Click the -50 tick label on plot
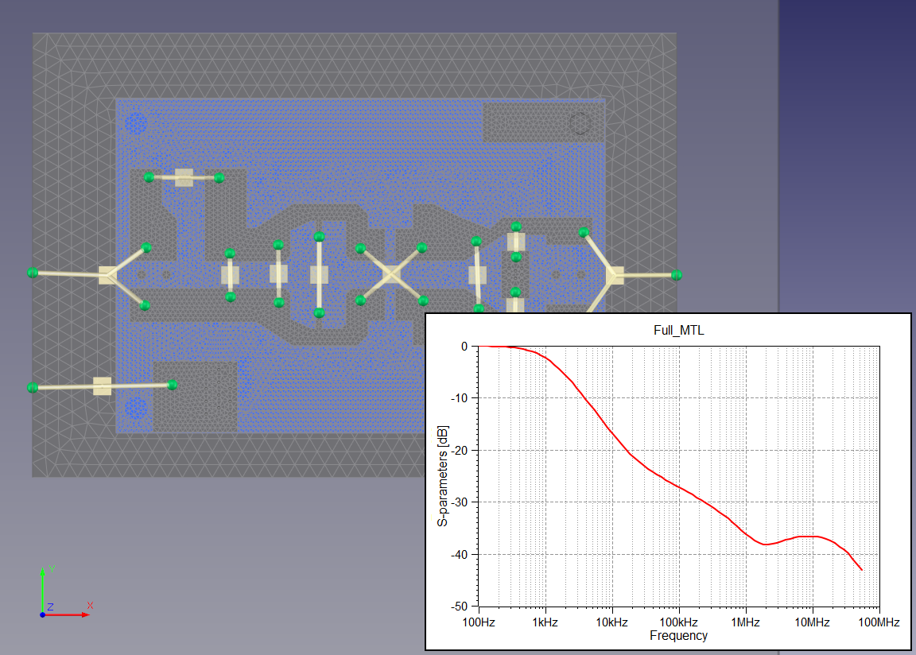 coord(459,607)
